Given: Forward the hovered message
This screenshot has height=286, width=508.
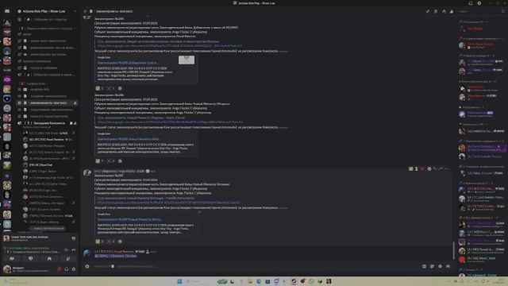Looking at the screenshot, I should tap(441, 169).
